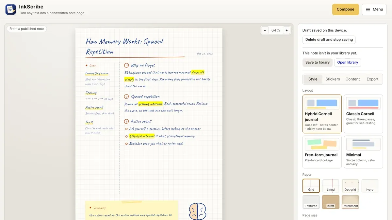This screenshot has height=220, width=392.
Task: Click Delete draft and stop saving
Action: tap(329, 40)
